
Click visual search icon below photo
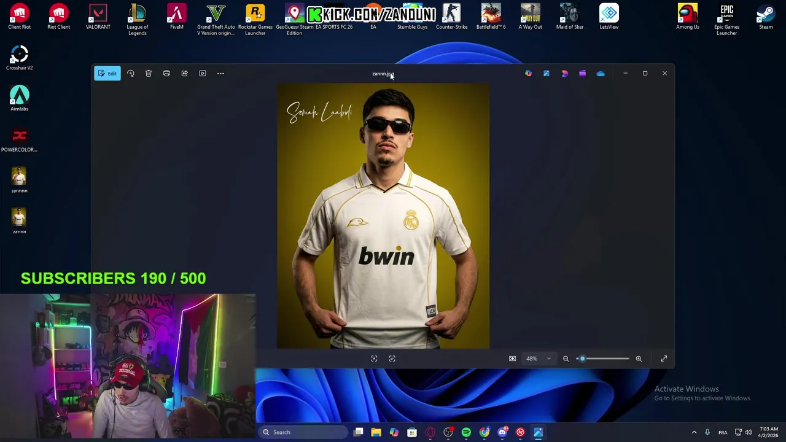tap(374, 359)
